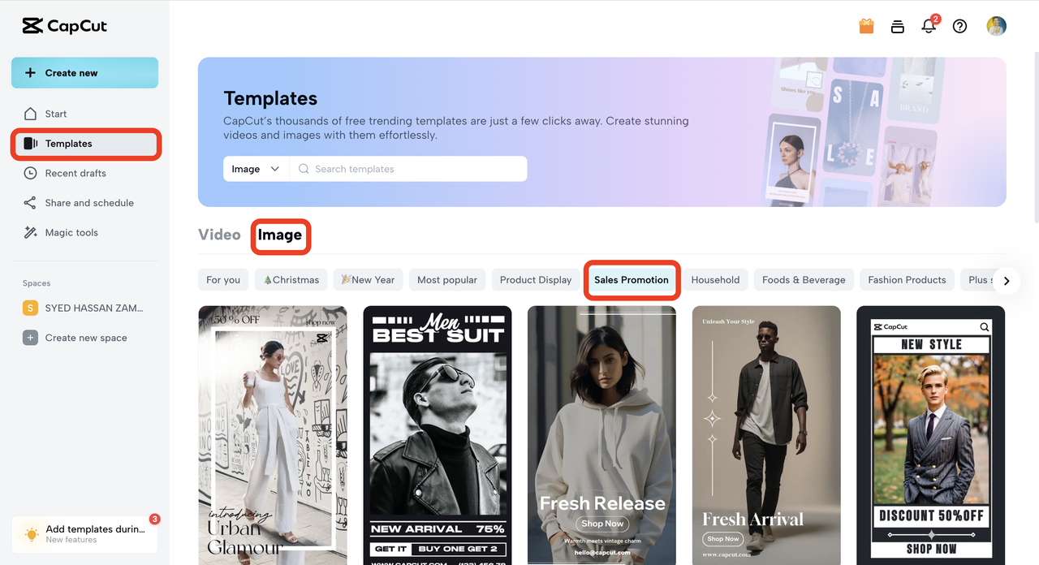Screen dimensions: 1039x565
Task: Switch to the Video tab
Action: [219, 235]
